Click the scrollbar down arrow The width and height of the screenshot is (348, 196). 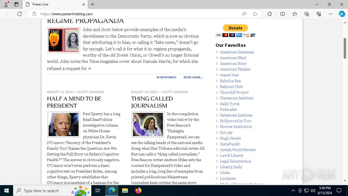[345, 180]
